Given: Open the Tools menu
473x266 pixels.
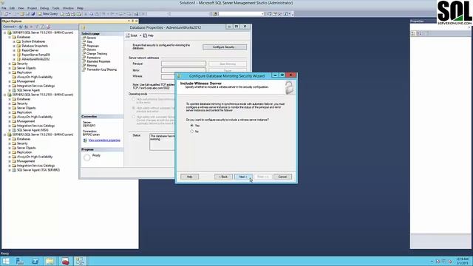Looking at the screenshot, I should [56, 8].
